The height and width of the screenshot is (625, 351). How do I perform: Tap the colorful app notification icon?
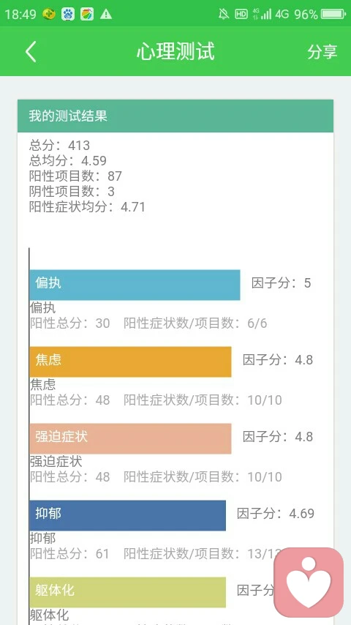click(x=87, y=15)
